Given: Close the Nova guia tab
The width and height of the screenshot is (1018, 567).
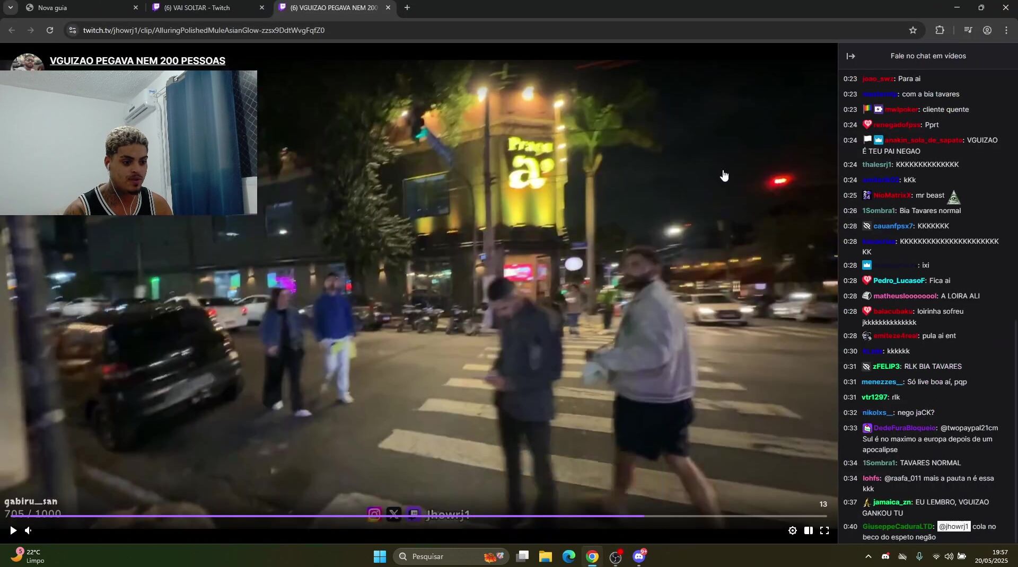Looking at the screenshot, I should tap(135, 7).
